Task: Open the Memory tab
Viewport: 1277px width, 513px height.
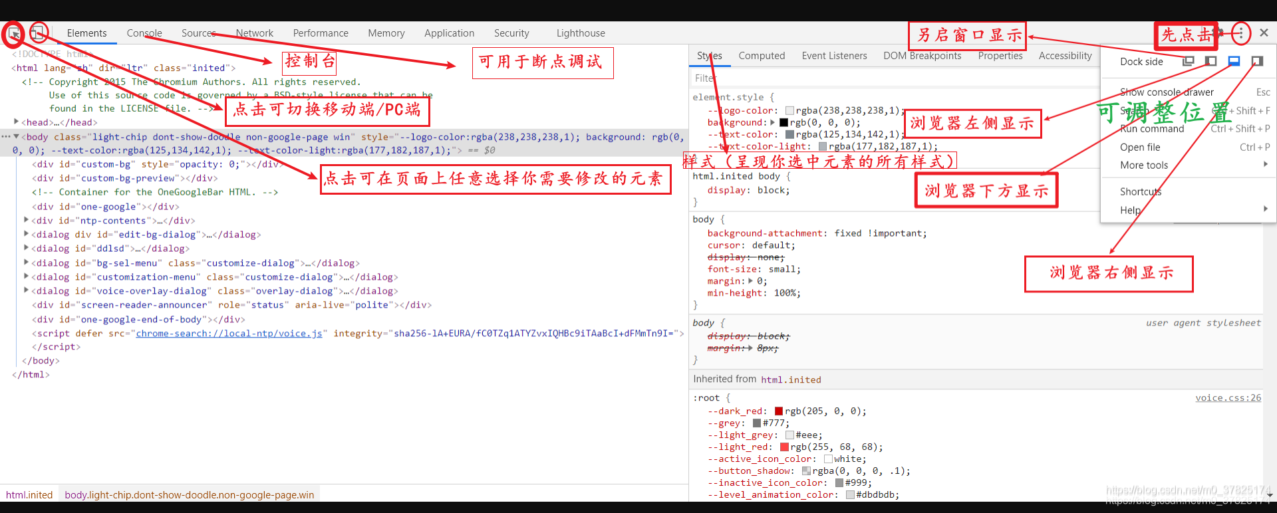Action: coord(386,33)
